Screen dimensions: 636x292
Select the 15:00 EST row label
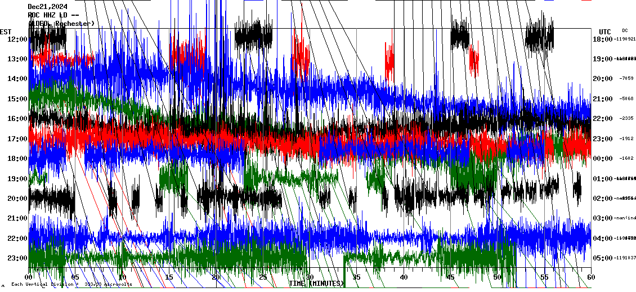17,99
